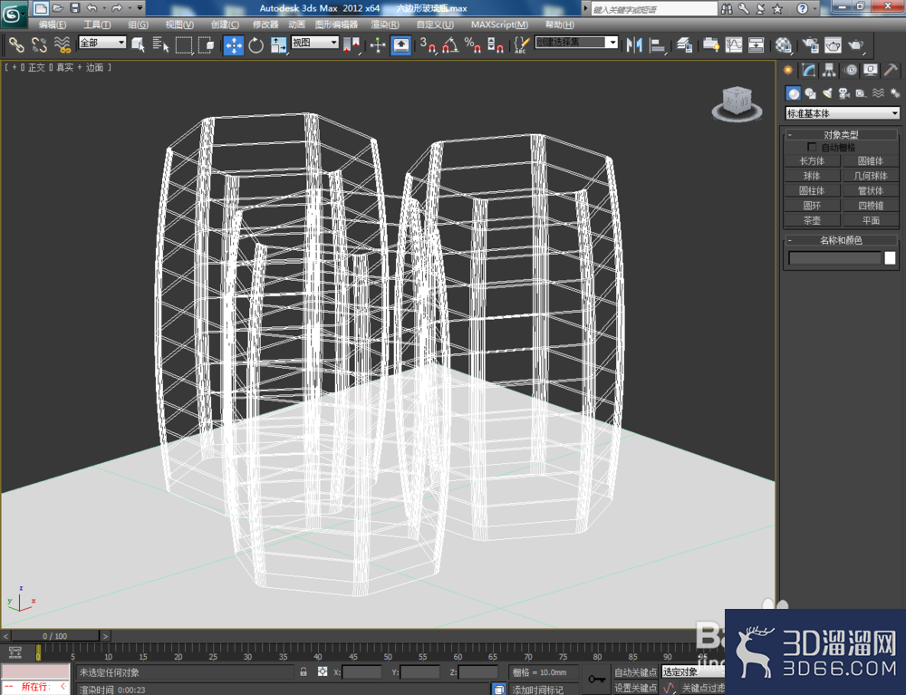The width and height of the screenshot is (906, 695).
Task: Open the 工具(T) menu
Action: pyautogui.click(x=97, y=24)
